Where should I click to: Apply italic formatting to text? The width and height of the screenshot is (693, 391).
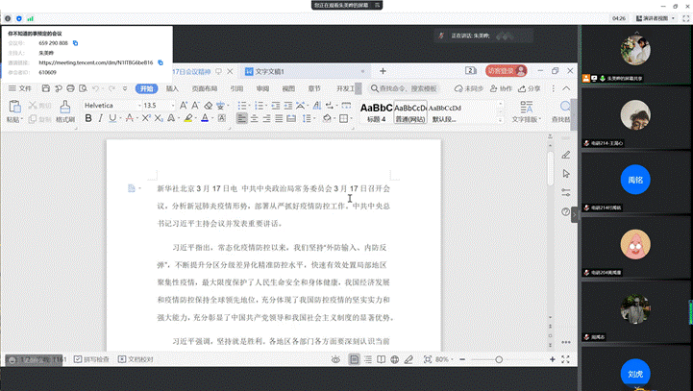(x=102, y=119)
